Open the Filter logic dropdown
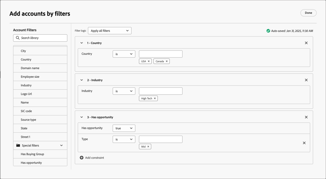This screenshot has height=179, width=326. 110,31
